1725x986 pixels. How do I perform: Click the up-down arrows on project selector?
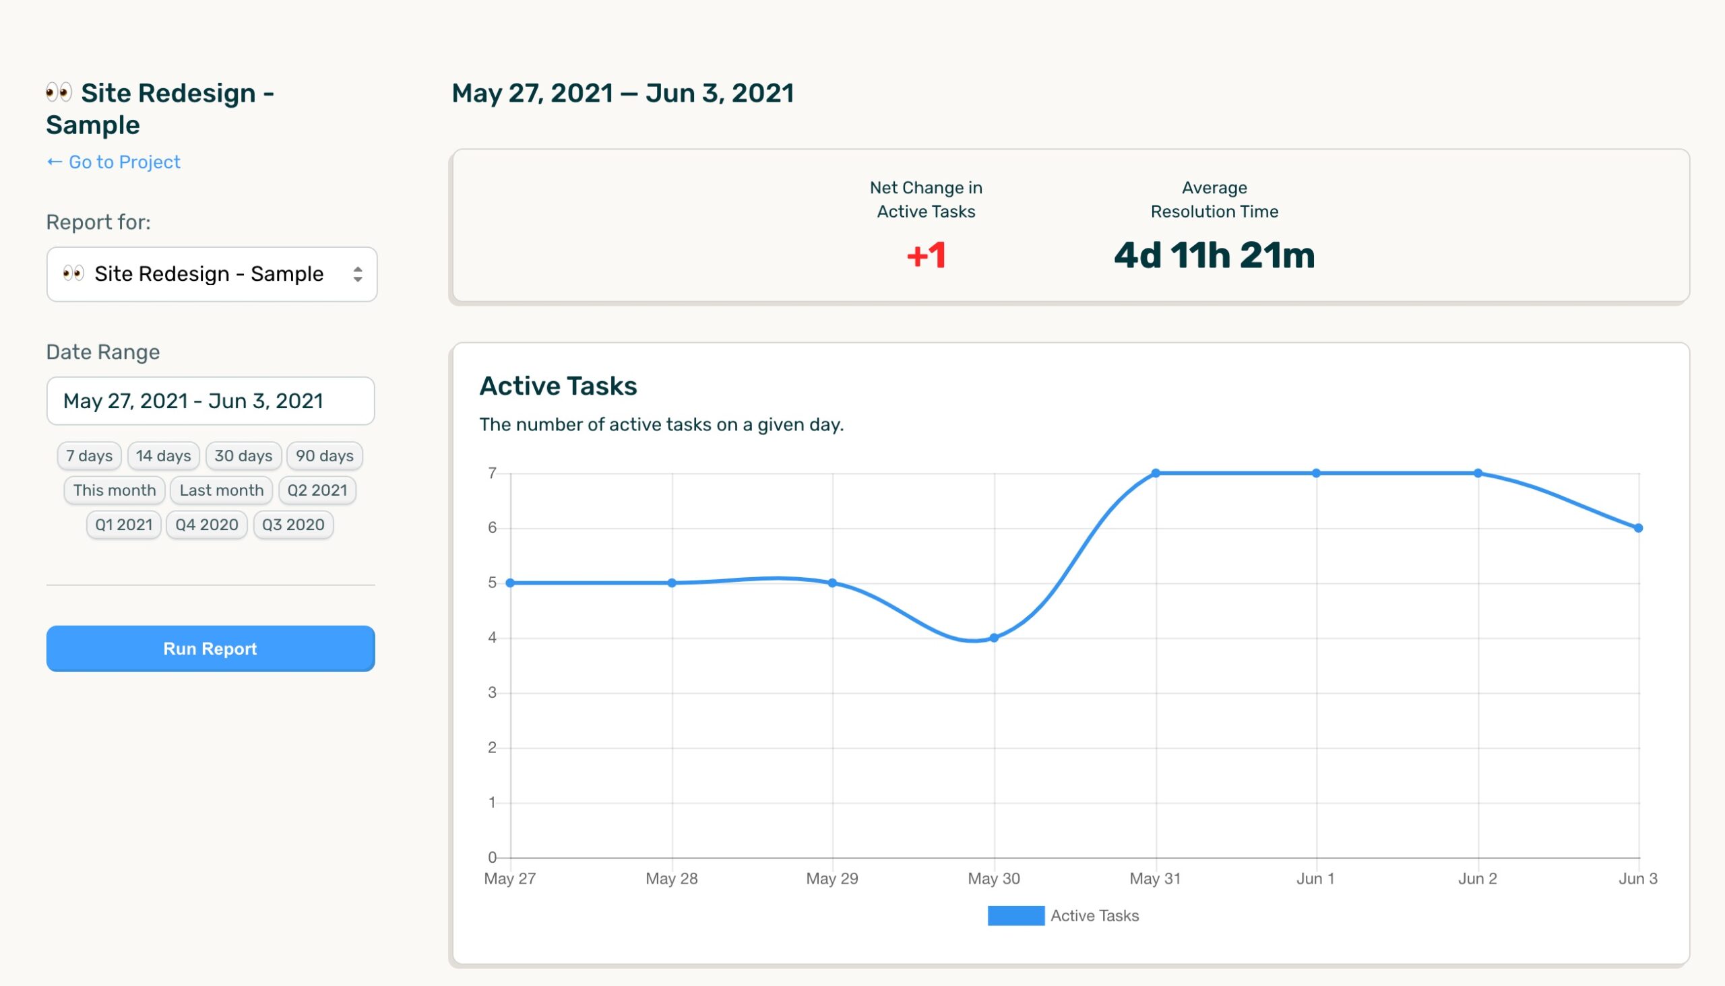point(358,274)
